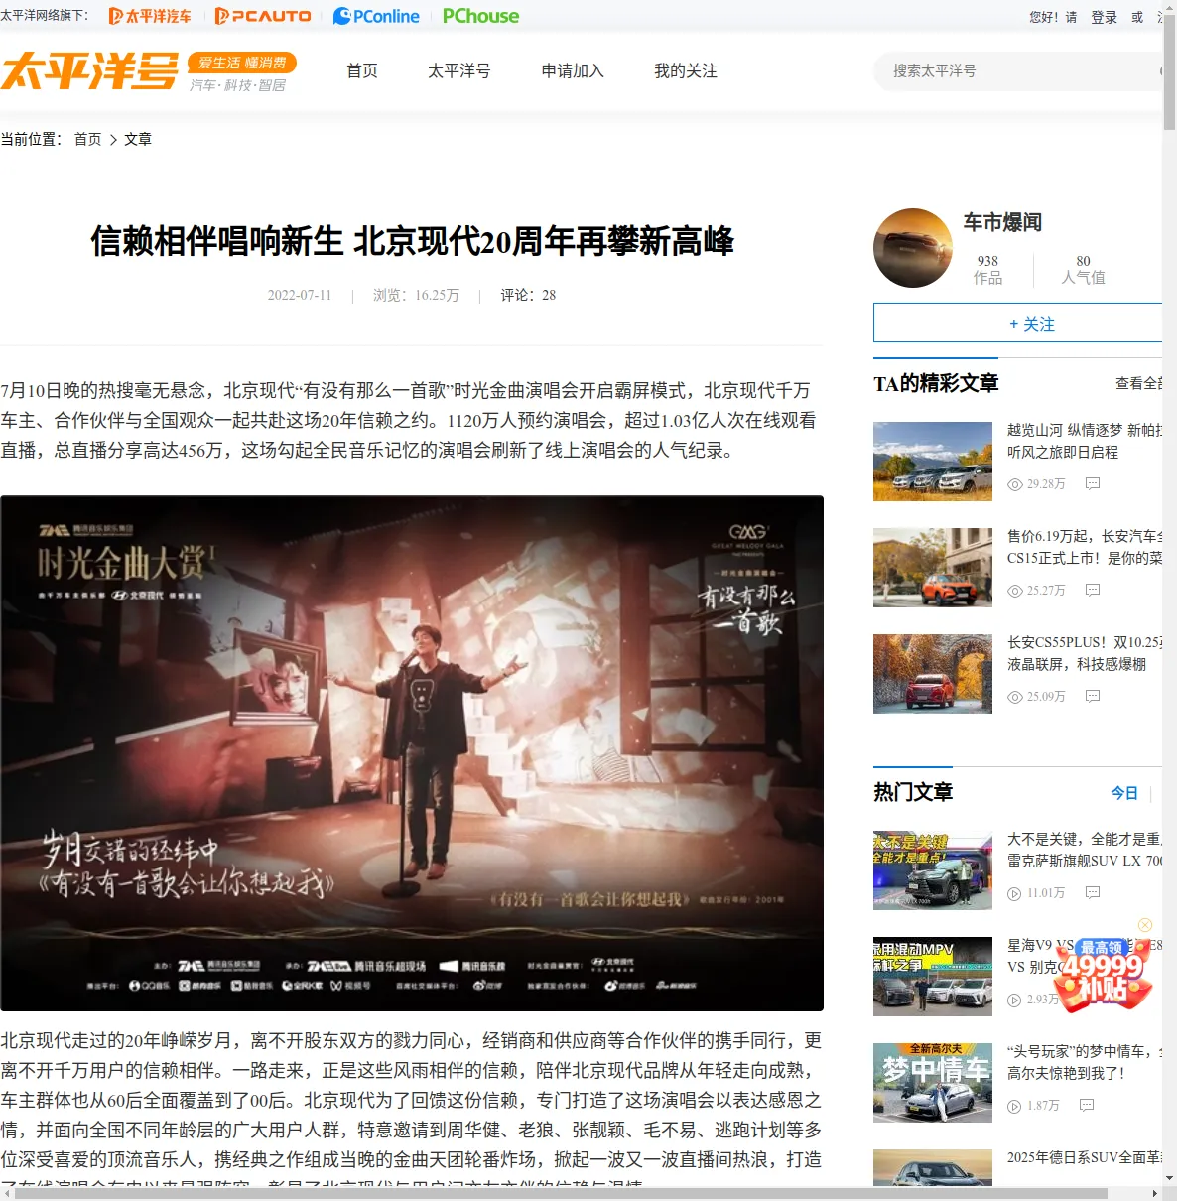Open the PCAUTO logo link
1177x1201 pixels.
pyautogui.click(x=263, y=16)
